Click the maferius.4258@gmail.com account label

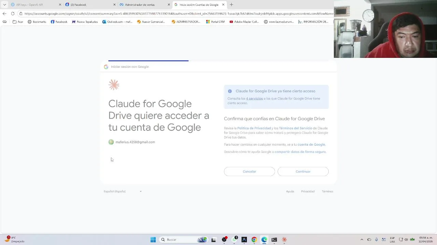pyautogui.click(x=135, y=142)
